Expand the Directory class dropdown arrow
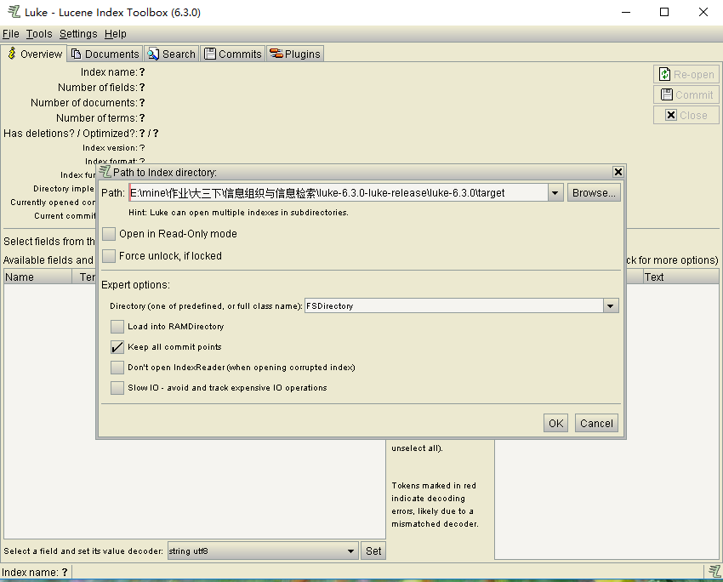This screenshot has height=582, width=723. coord(611,305)
